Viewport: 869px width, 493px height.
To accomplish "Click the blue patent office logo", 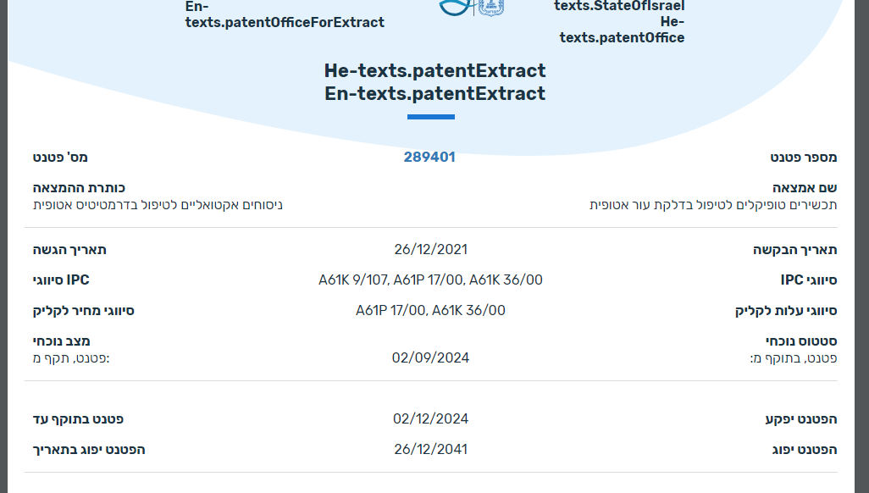I will (452, 7).
